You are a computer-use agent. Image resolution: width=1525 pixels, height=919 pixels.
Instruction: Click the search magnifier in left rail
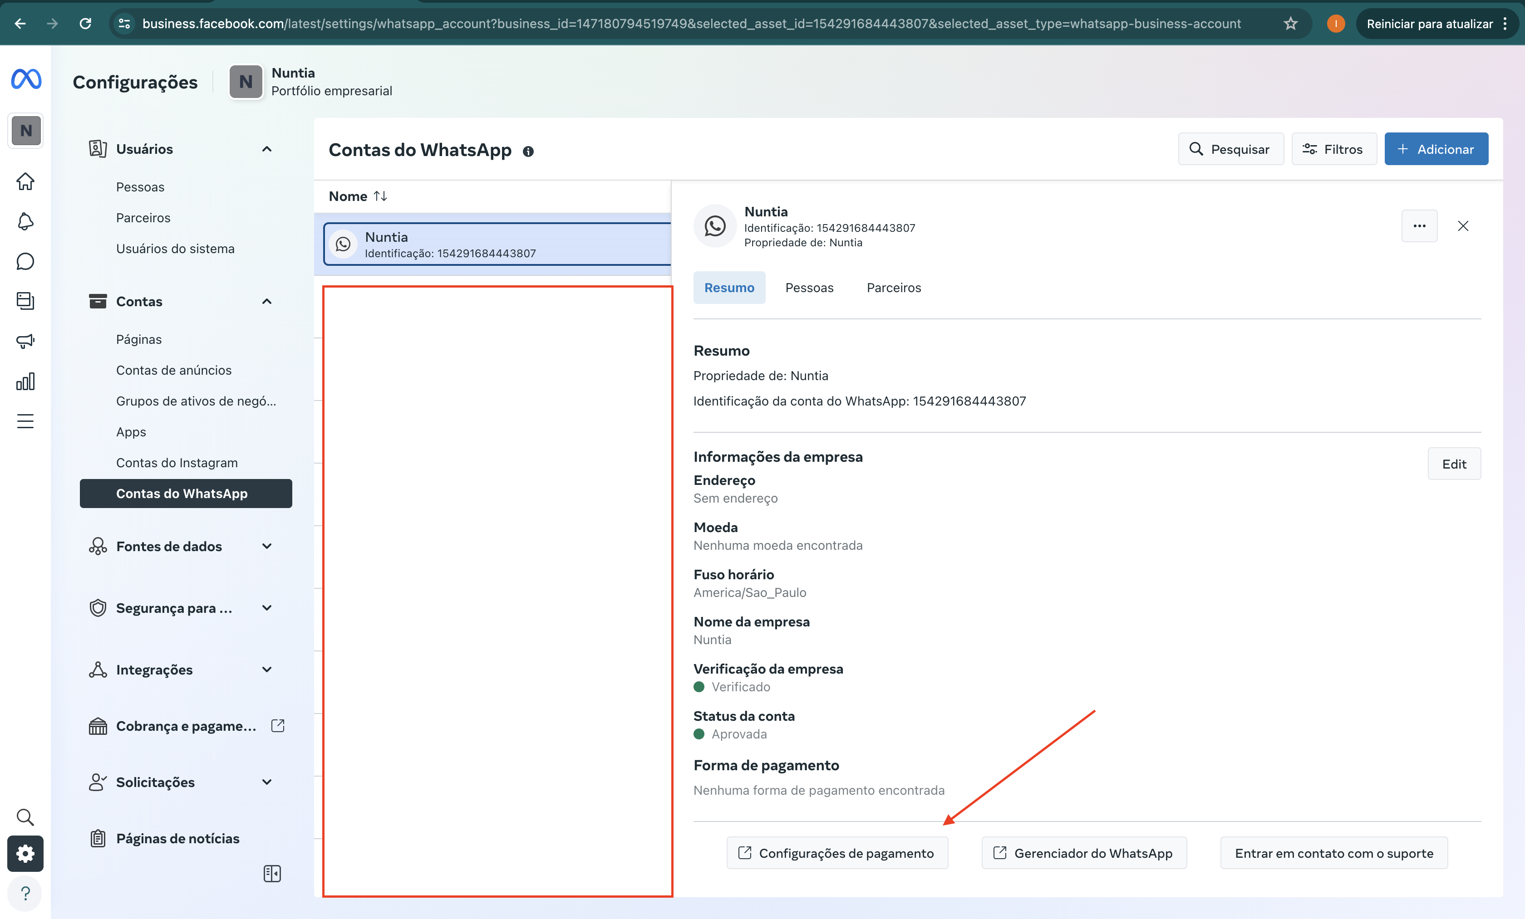(x=25, y=817)
